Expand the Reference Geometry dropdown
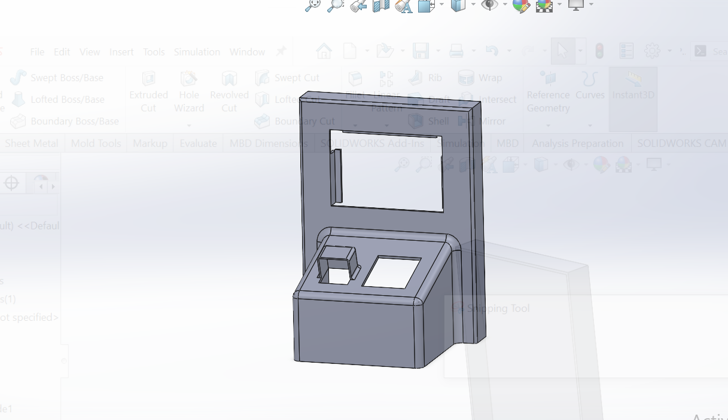The height and width of the screenshot is (420, 728). [x=548, y=125]
